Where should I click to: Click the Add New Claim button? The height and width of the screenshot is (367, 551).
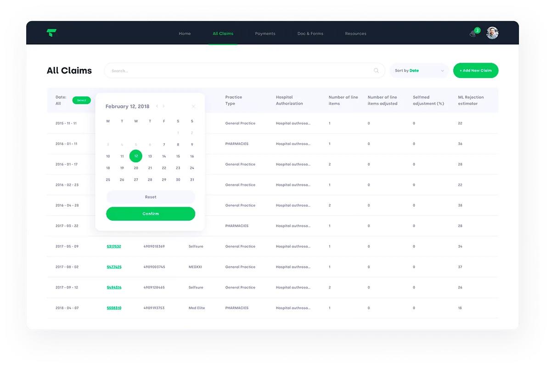(476, 71)
